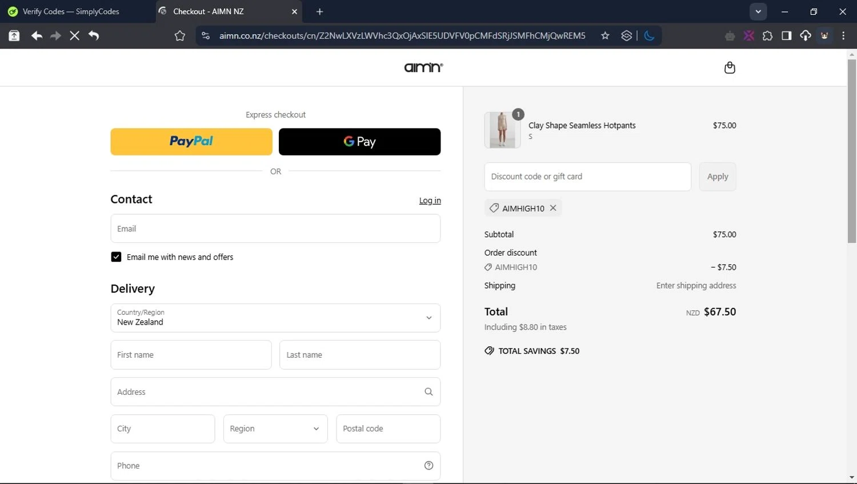Click the TOTAL SAVINGS $7.50 text
This screenshot has height=484, width=857.
[x=539, y=351]
